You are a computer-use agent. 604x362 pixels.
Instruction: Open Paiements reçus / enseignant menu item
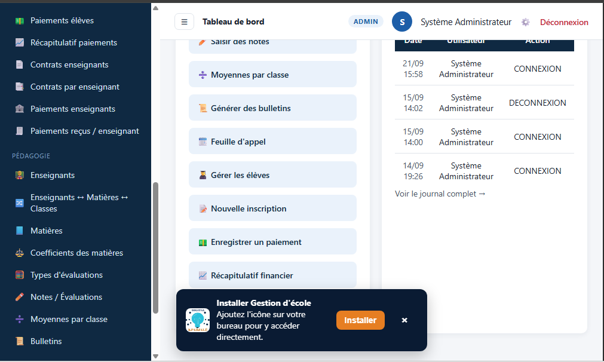pyautogui.click(x=75, y=131)
